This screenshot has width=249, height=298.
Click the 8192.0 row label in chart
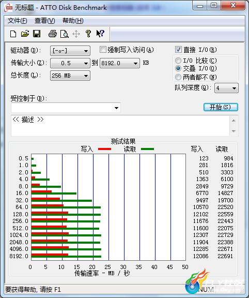(19, 256)
